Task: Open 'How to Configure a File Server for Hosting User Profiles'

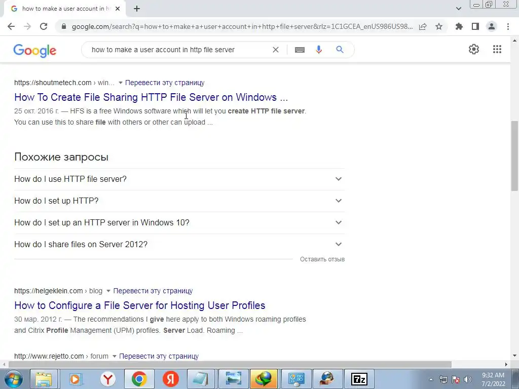Action: (x=140, y=305)
